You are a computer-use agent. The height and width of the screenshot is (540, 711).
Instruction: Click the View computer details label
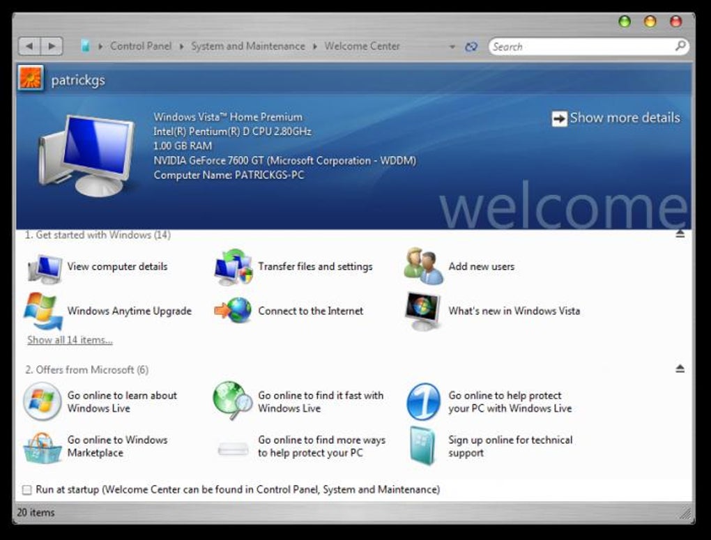117,267
